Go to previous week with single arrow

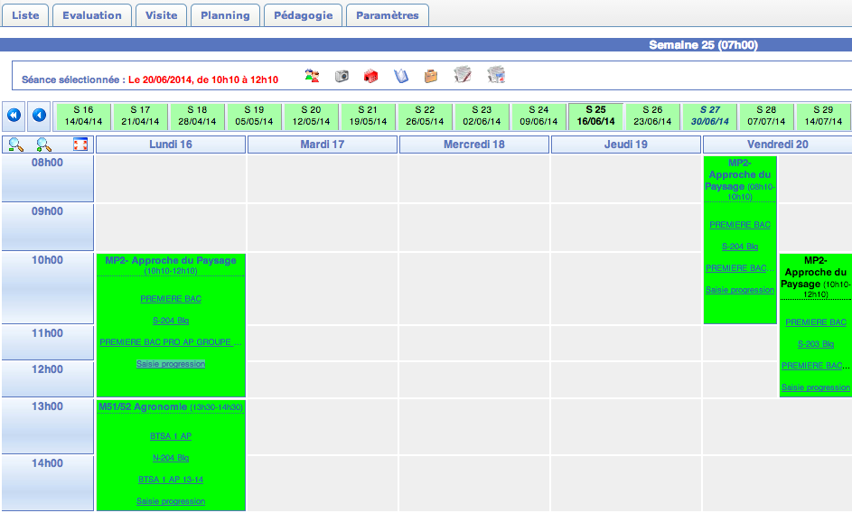pyautogui.click(x=39, y=116)
